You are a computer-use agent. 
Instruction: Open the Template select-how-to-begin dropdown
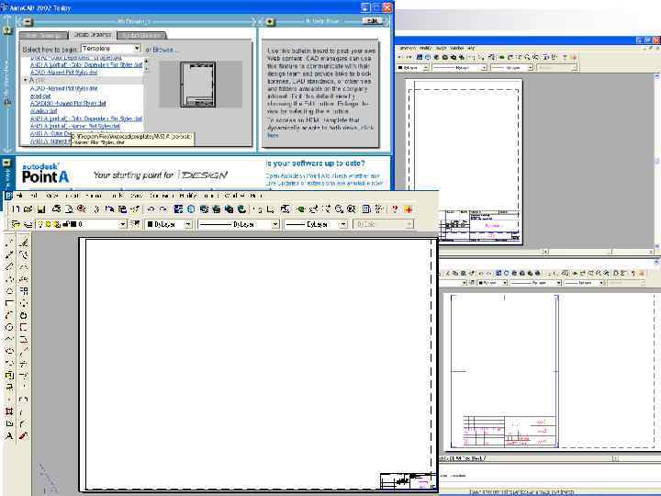click(x=137, y=49)
